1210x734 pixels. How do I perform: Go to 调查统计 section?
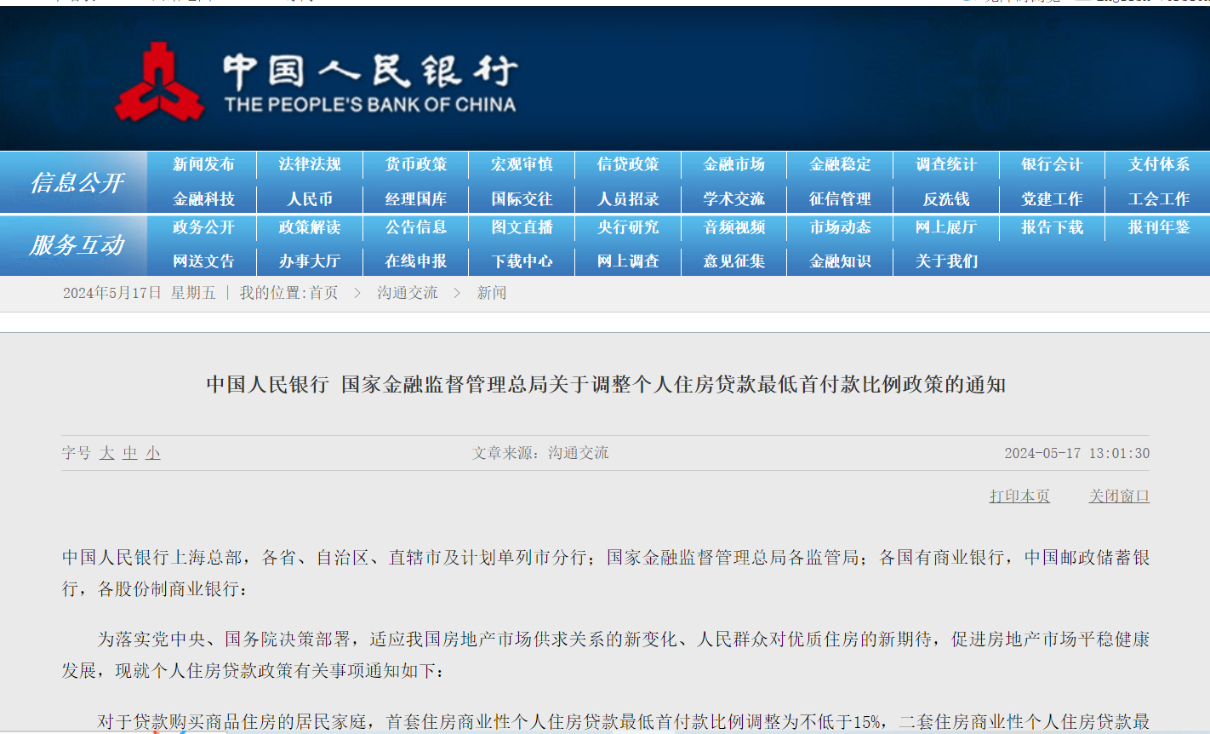[946, 164]
